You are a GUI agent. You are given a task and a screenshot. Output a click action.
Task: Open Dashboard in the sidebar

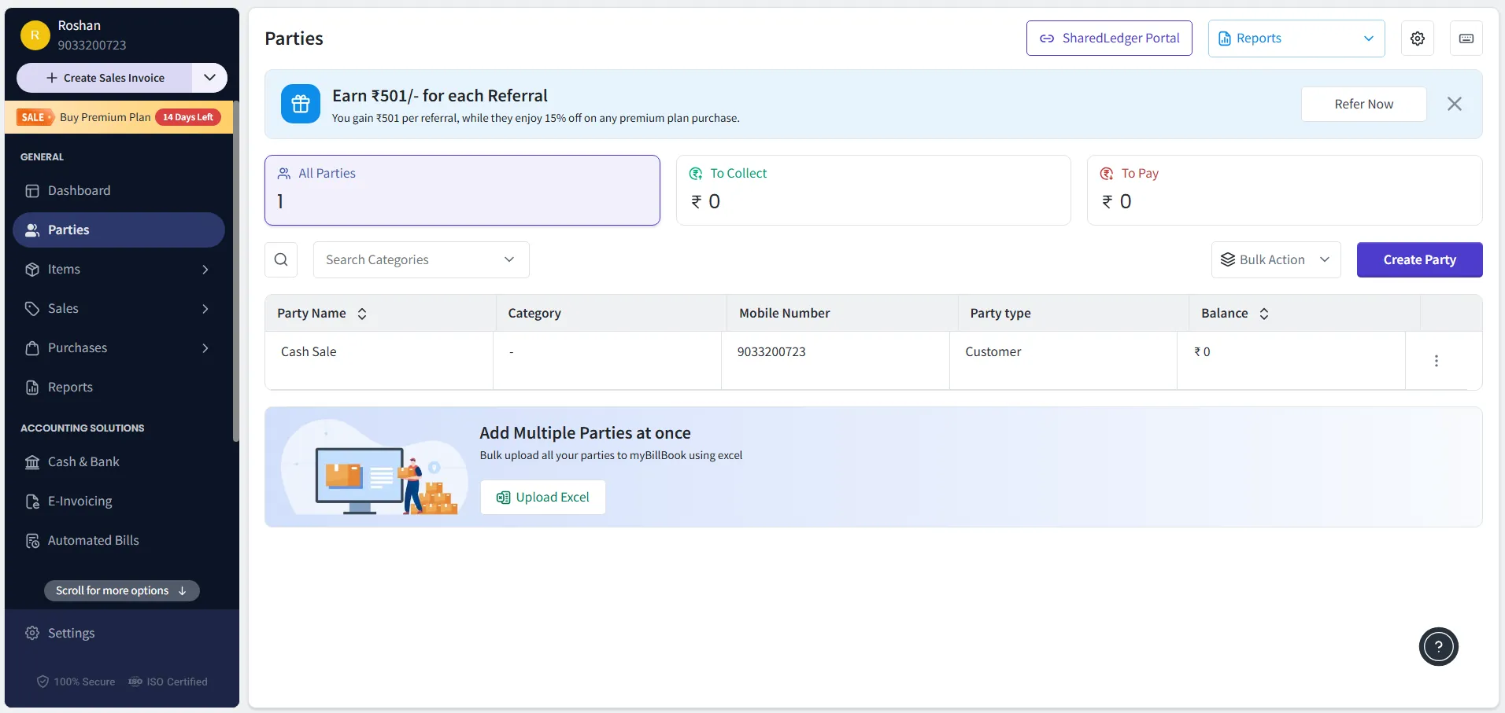(x=119, y=191)
